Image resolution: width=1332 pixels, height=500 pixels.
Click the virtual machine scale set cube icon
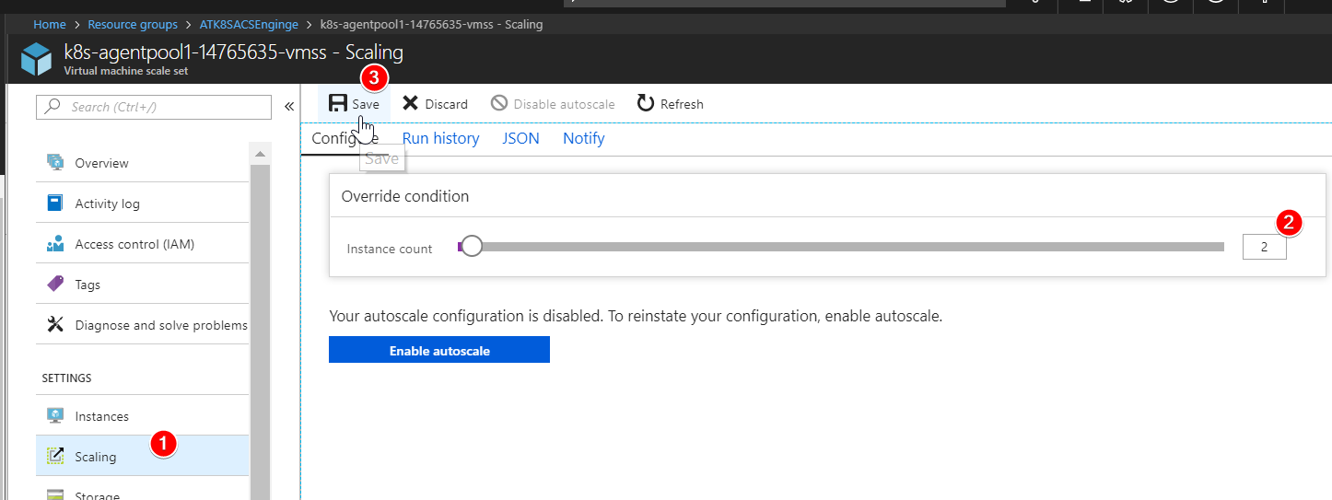coord(37,59)
